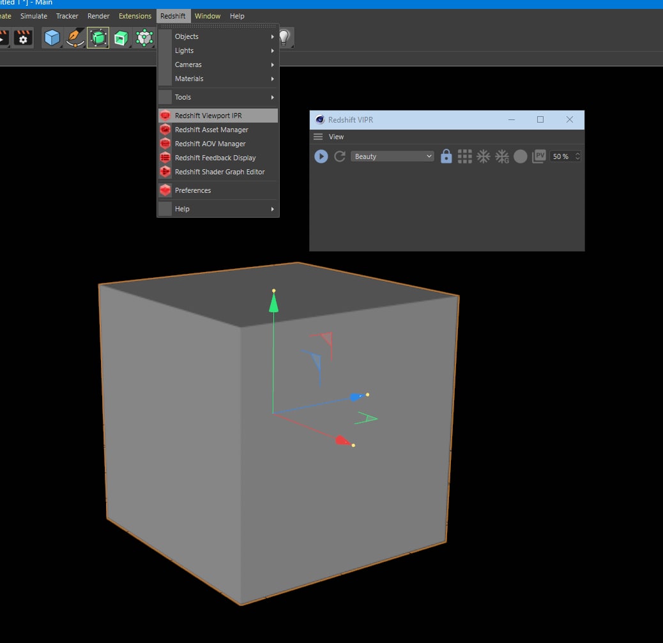This screenshot has height=643, width=663.
Task: Toggle the freeze geometry snowflake G icon
Action: coord(502,156)
